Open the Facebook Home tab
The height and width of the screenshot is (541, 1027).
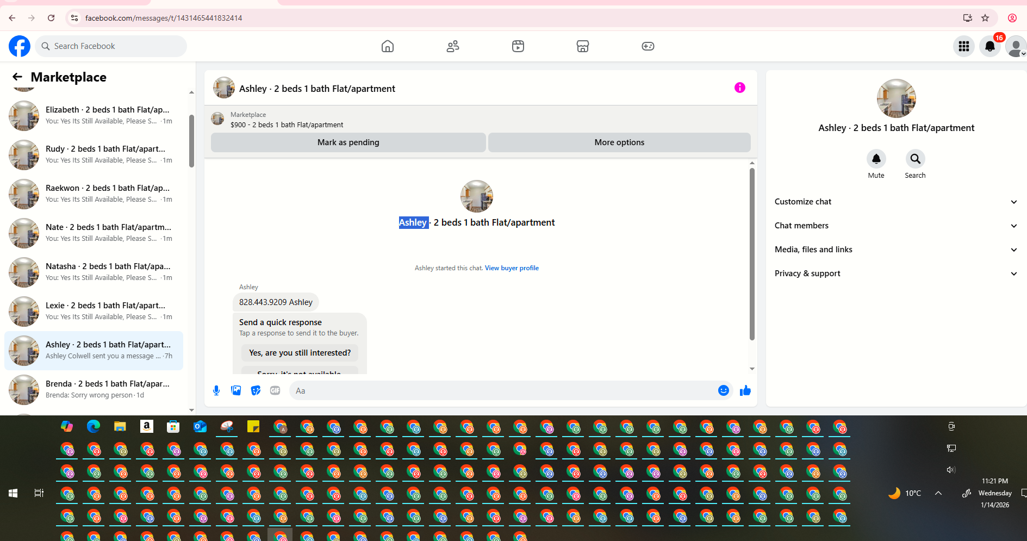tap(388, 46)
